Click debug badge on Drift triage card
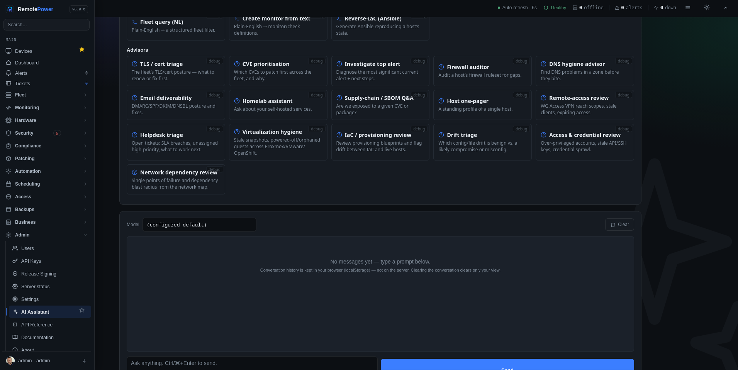Viewport: 738px width, 370px height. tap(521, 129)
